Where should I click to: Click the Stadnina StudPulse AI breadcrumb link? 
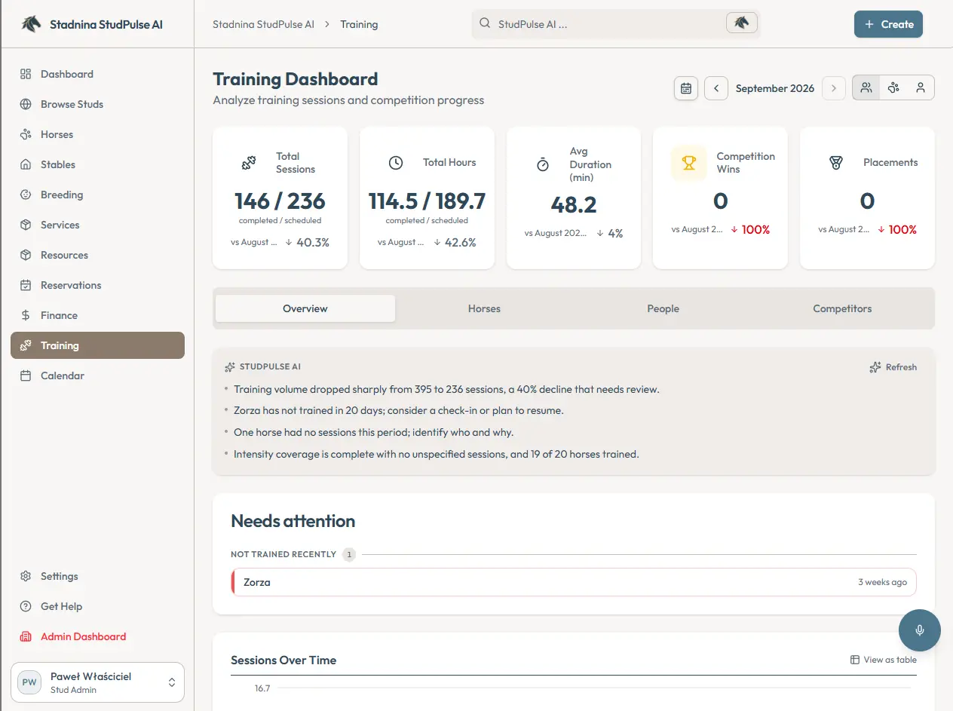point(263,24)
